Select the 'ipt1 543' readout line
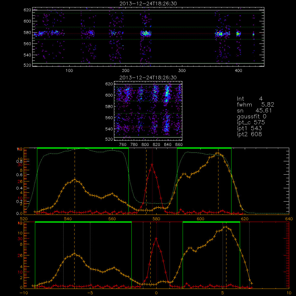The image size is (296, 296). point(249,128)
